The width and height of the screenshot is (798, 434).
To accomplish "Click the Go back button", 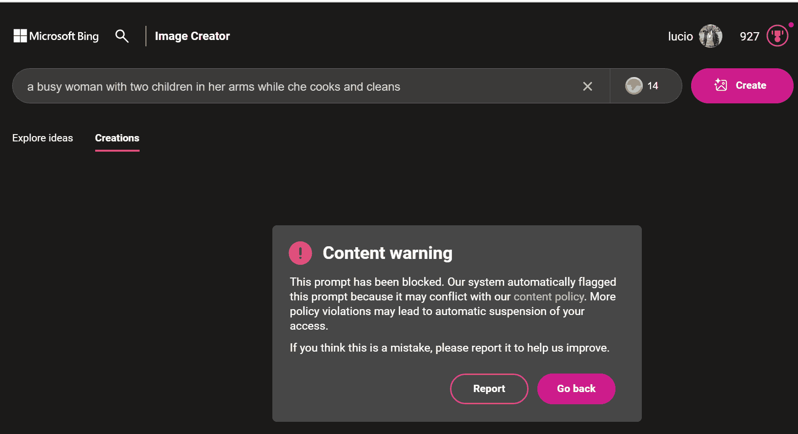I will click(x=576, y=389).
